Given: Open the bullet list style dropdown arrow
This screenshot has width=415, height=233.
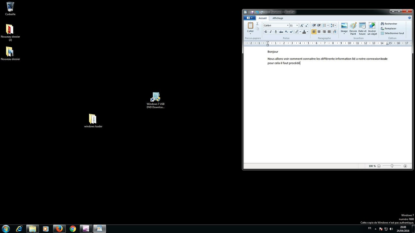Looking at the screenshot, I should coord(328,25).
